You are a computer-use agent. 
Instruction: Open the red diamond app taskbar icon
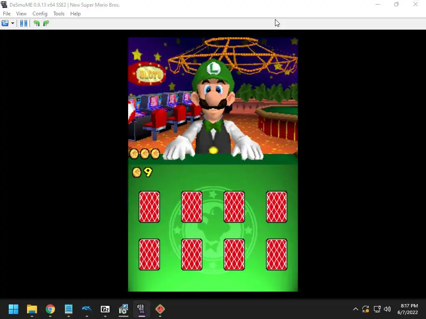coord(160,309)
